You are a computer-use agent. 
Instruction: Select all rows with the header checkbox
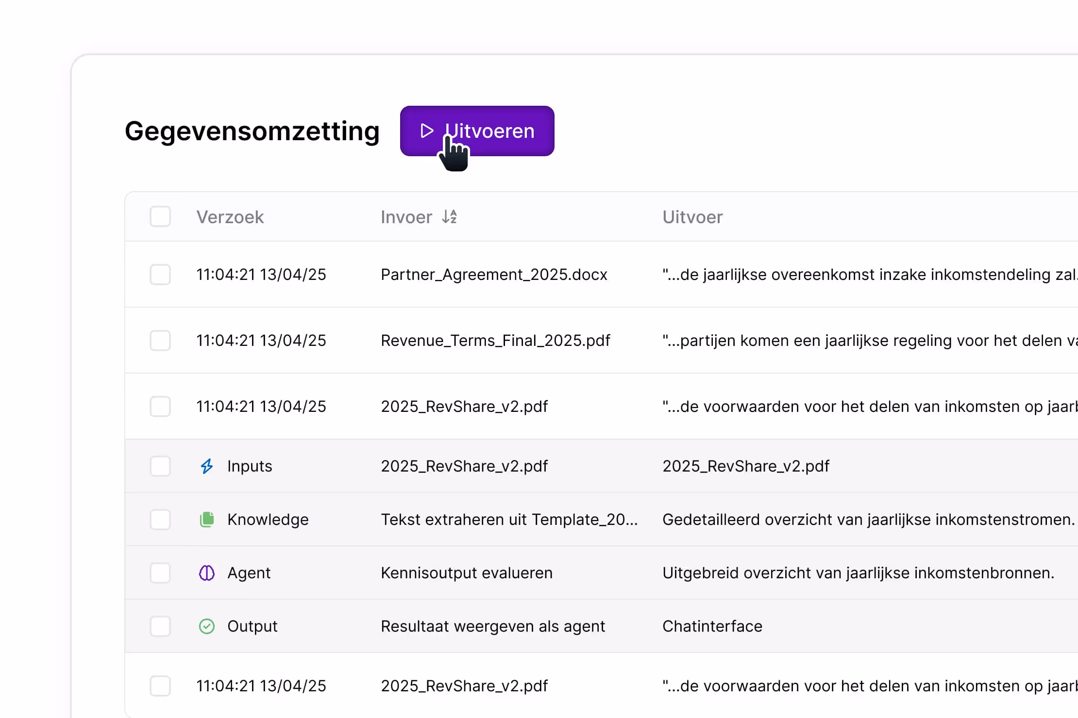click(160, 217)
